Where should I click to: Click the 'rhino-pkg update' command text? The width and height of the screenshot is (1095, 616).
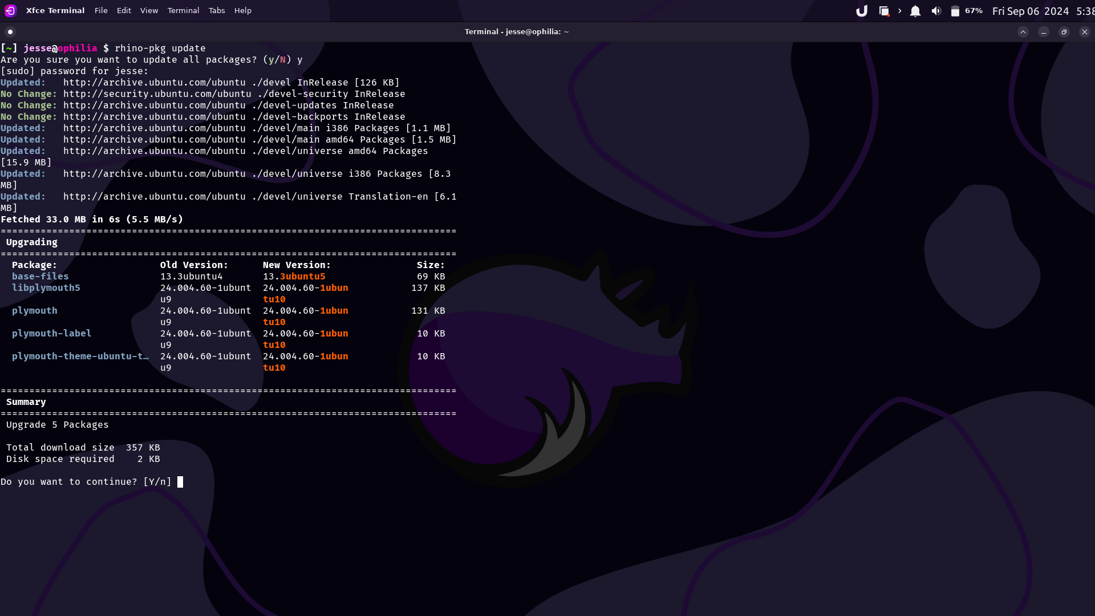tap(160, 48)
